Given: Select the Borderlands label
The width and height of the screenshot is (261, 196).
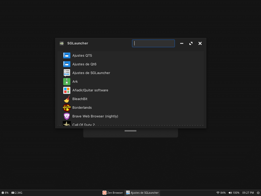Looking at the screenshot, I should click(x=82, y=107).
